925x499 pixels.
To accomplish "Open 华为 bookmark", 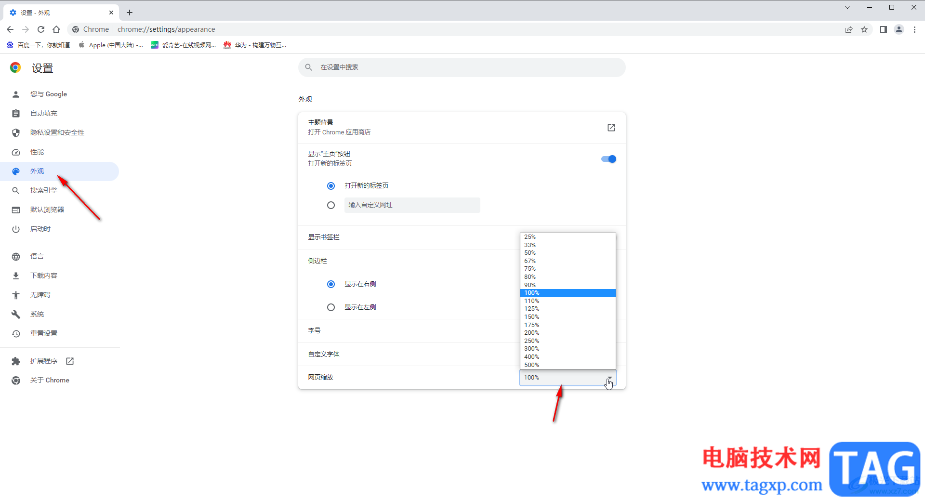I will click(255, 45).
